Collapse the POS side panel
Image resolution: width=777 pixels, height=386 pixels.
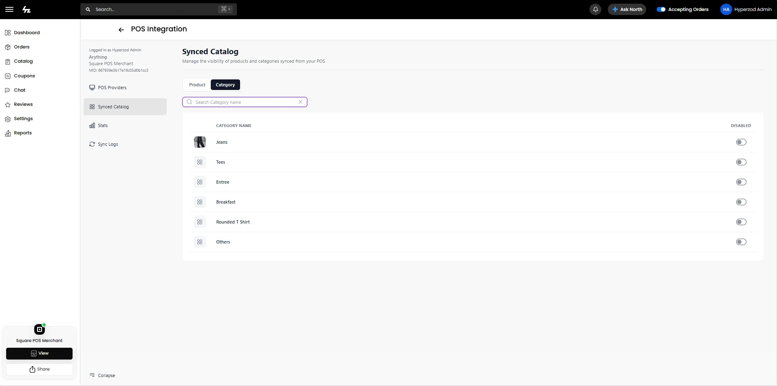[x=102, y=375]
